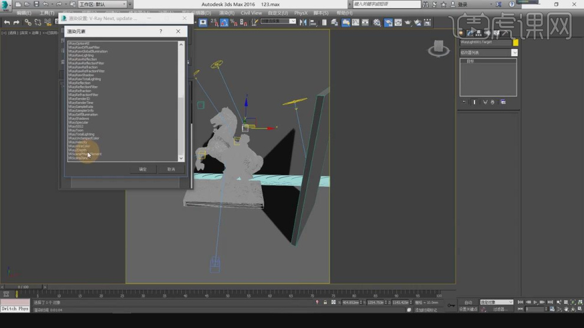Select VRayRawReflection in the list
584x328 pixels.
[x=83, y=59]
